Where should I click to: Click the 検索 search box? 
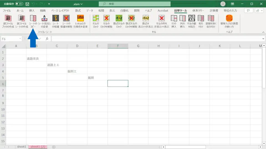click(135, 4)
